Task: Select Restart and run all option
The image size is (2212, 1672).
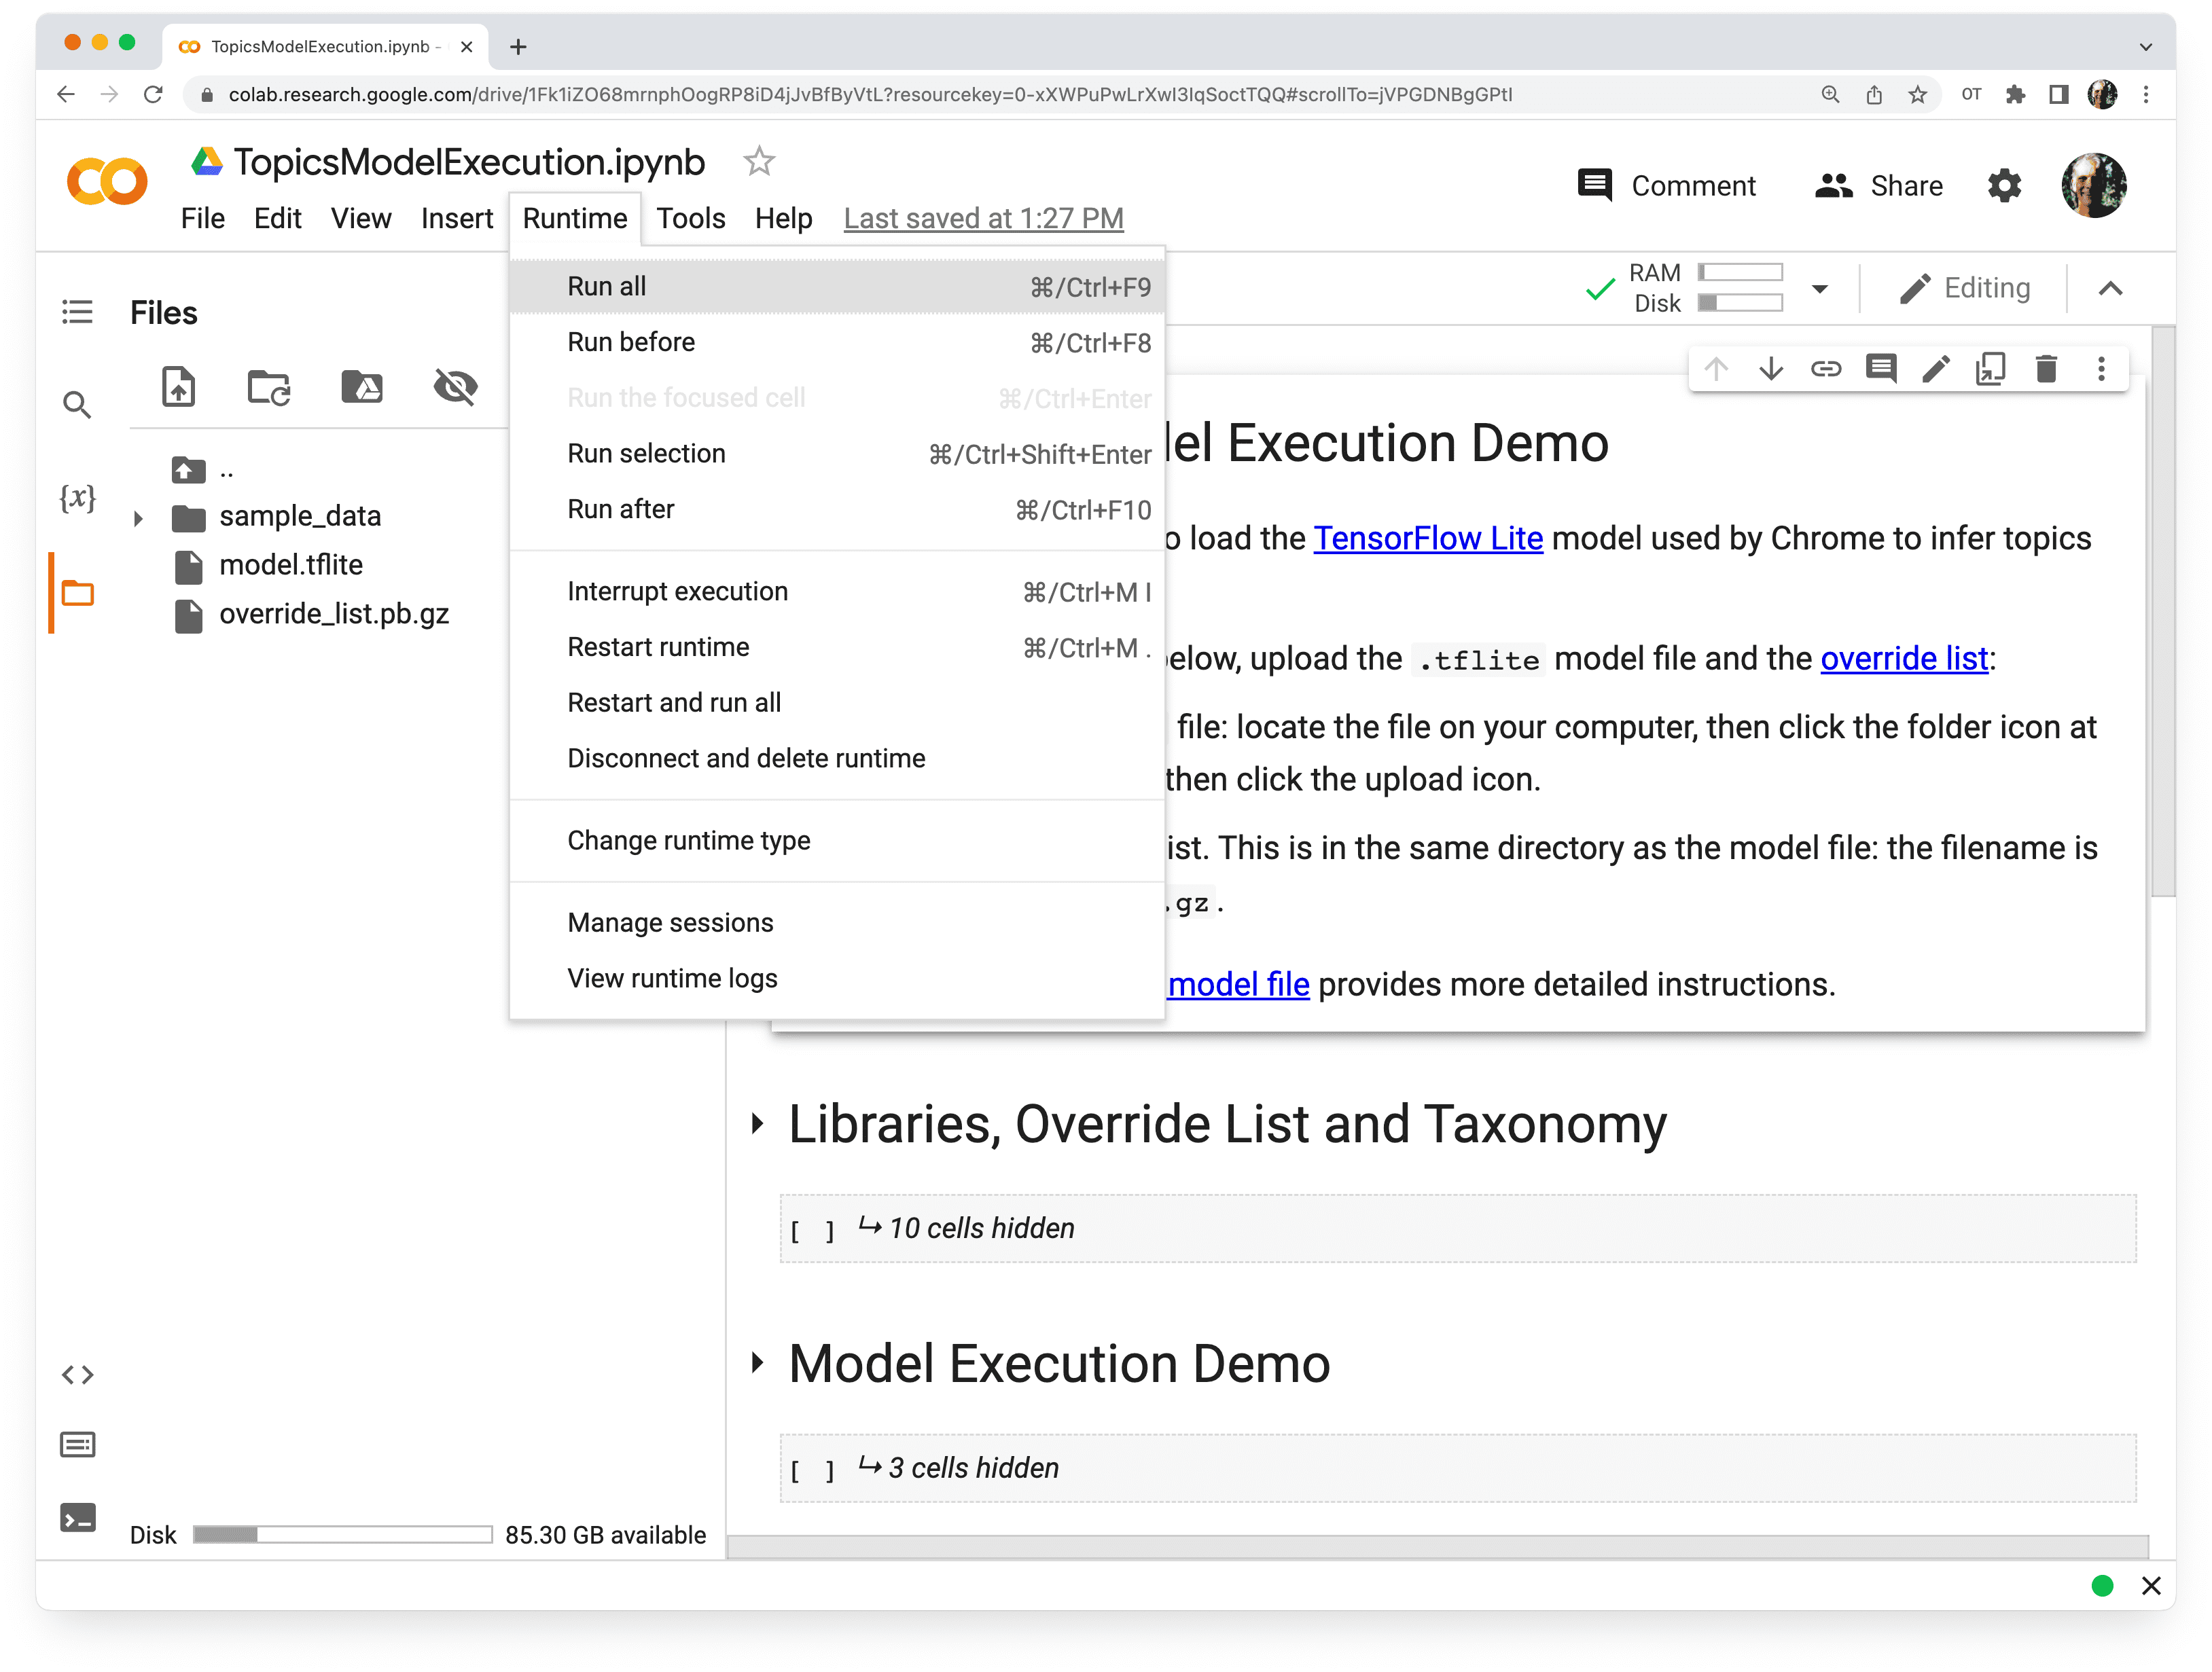Action: 673,702
